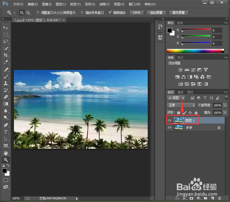Click the Zoom Out mode icon

tap(28, 13)
